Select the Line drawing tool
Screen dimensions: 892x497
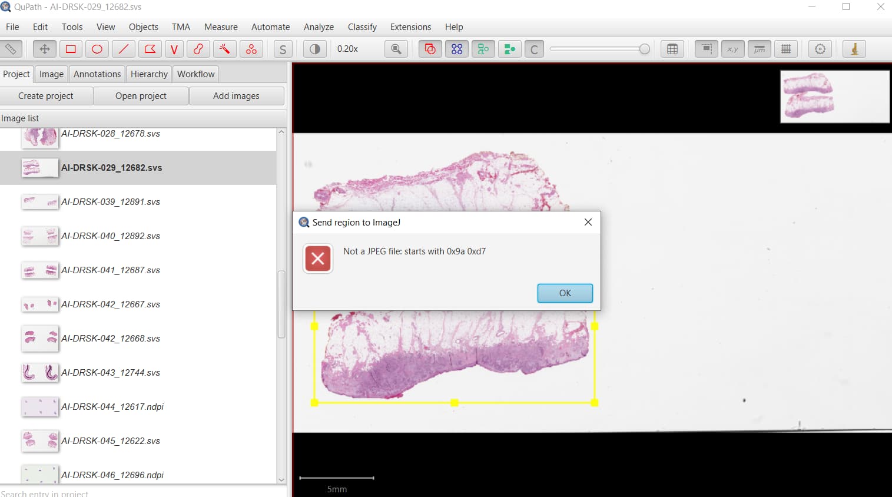point(123,49)
